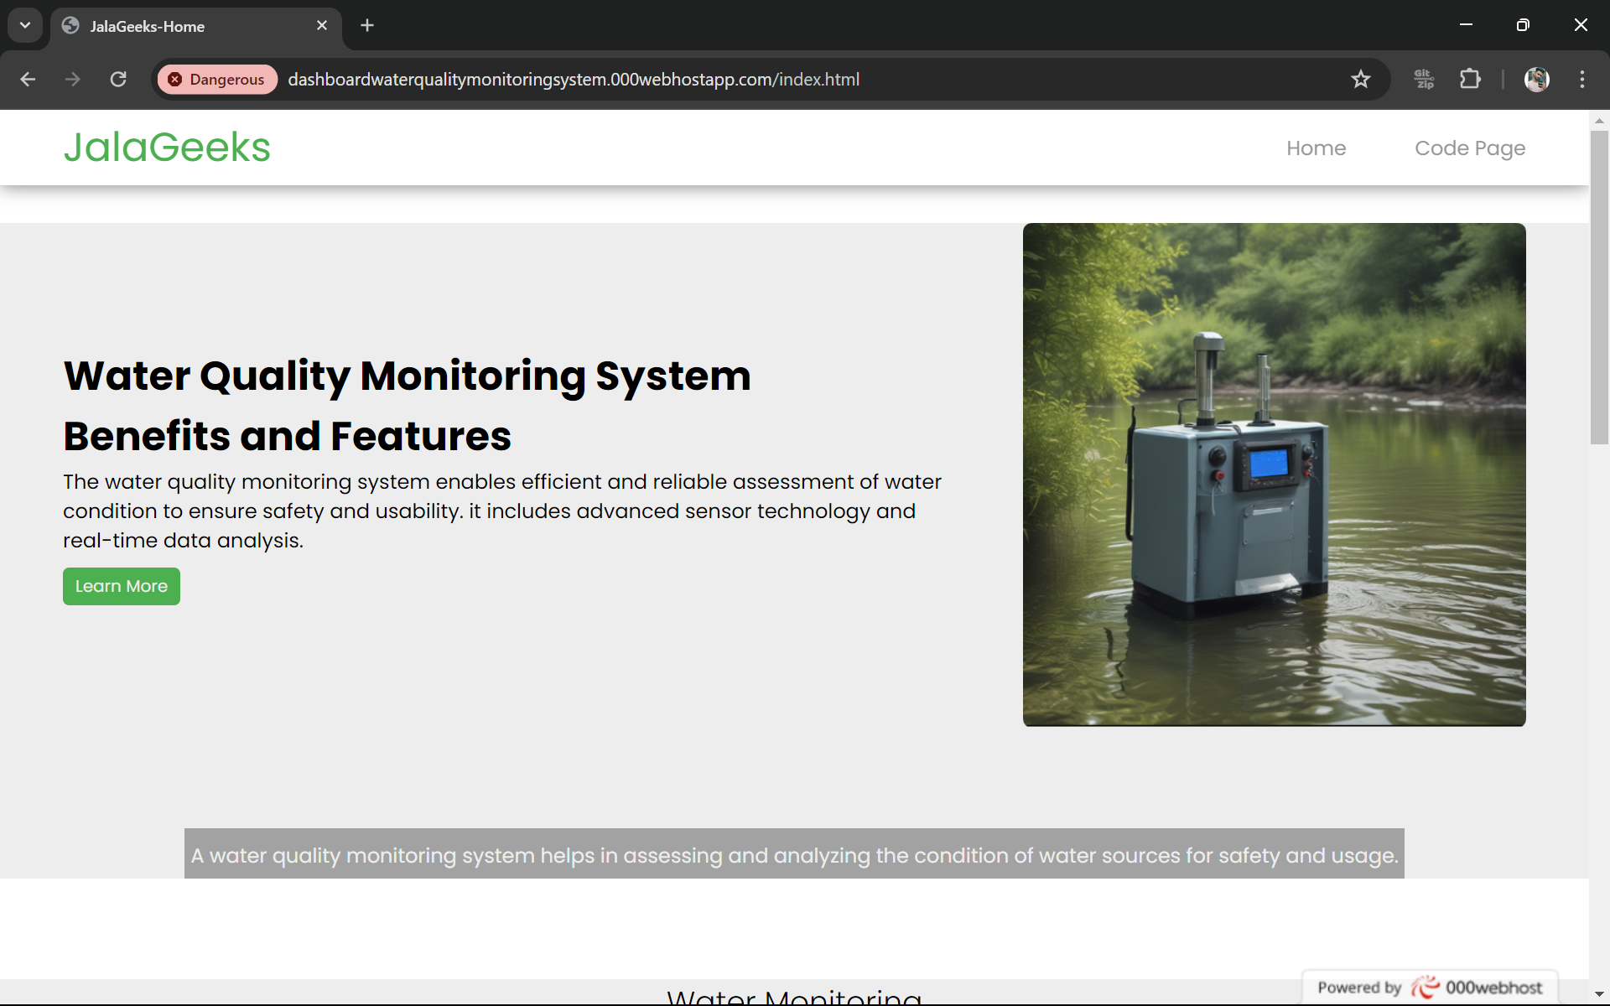This screenshot has width=1610, height=1006.
Task: Go to the Home nav link
Action: 1316,148
